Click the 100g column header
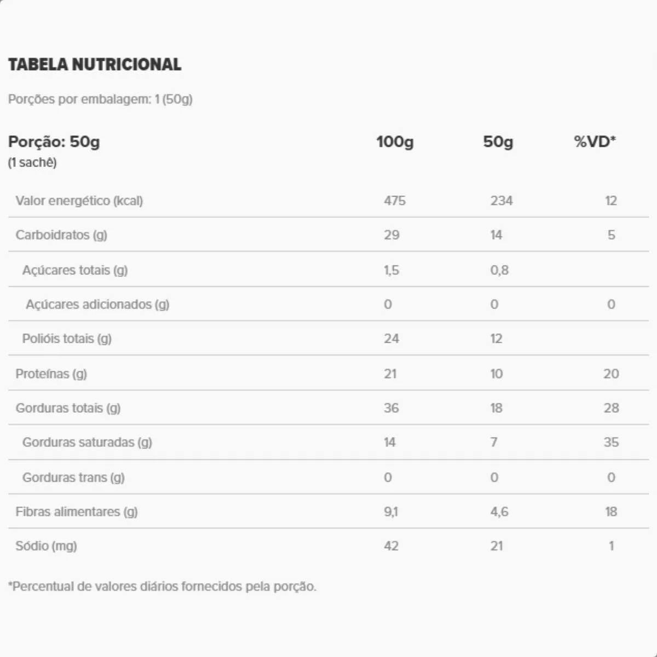This screenshot has height=657, width=657. 395,142
